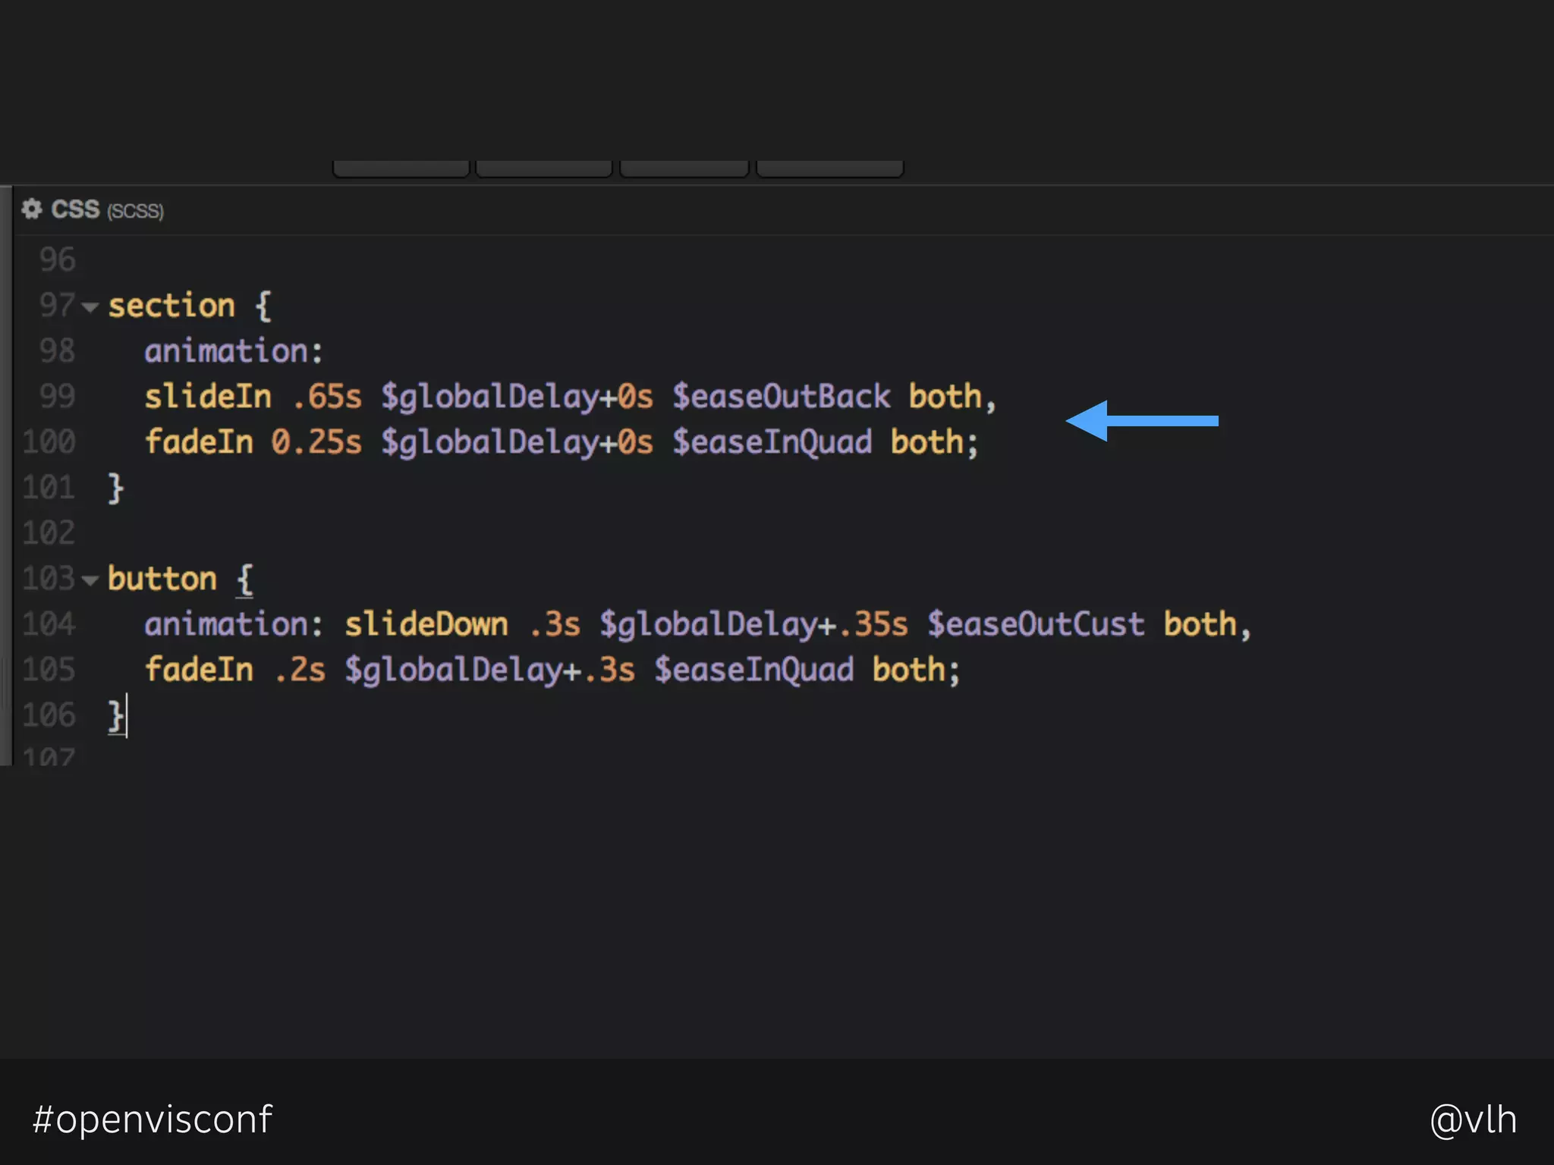Click the $easeOutCust variable
The height and width of the screenshot is (1165, 1554).
click(x=1035, y=624)
